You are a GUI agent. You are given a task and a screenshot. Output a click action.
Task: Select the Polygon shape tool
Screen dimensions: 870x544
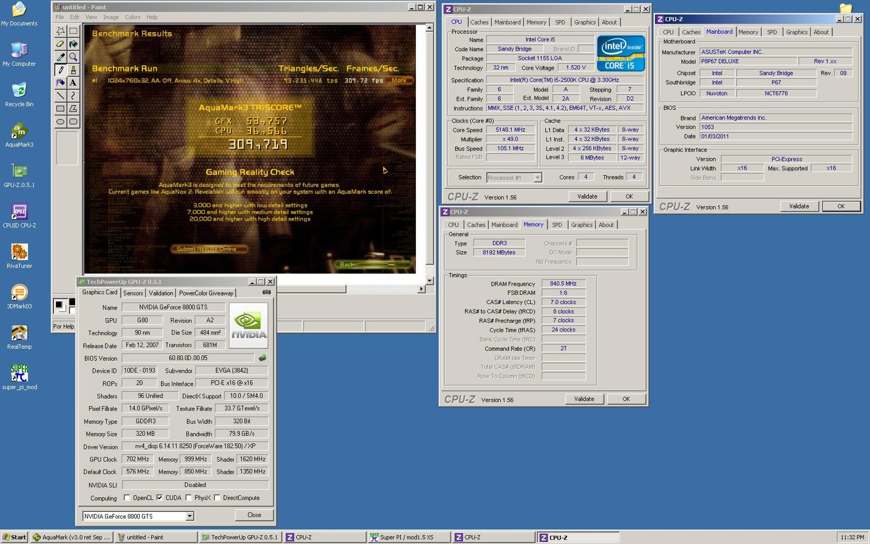point(73,109)
